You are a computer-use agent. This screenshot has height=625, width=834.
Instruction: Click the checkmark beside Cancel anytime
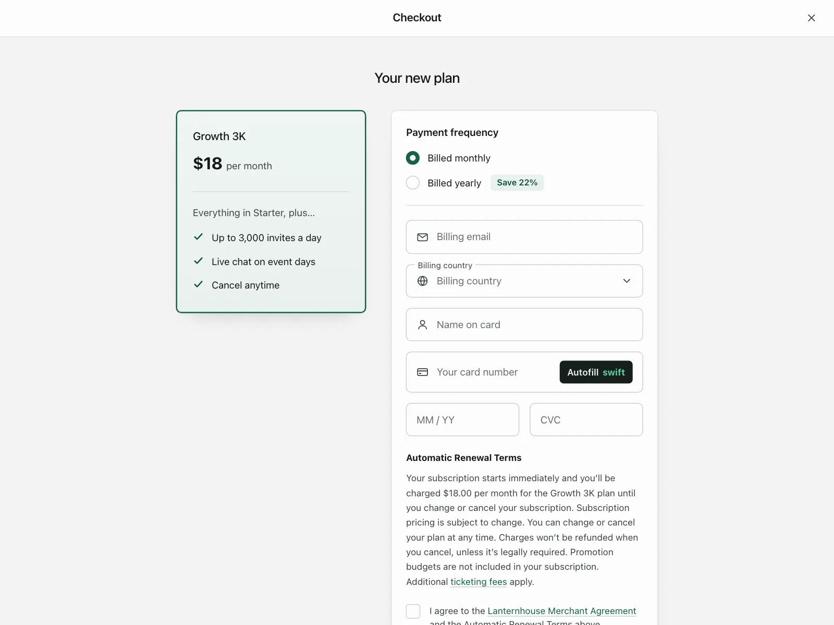click(x=198, y=284)
